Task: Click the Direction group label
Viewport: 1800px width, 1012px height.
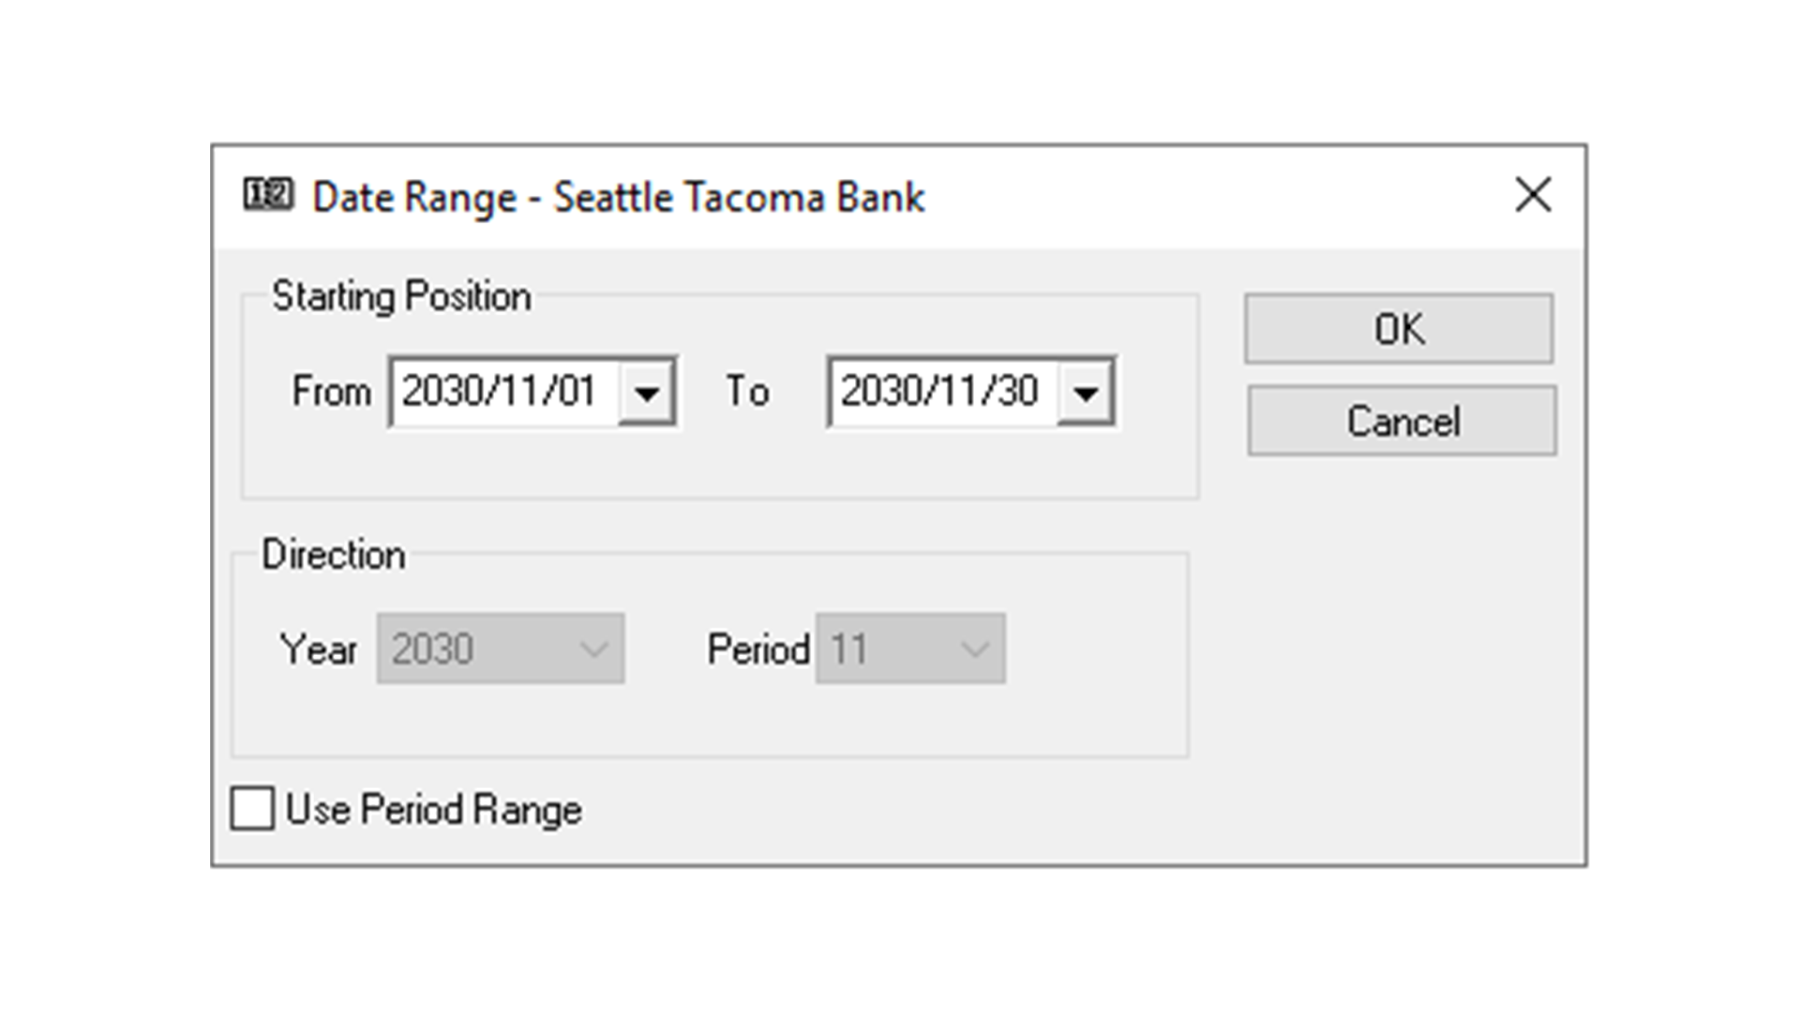Action: (336, 555)
